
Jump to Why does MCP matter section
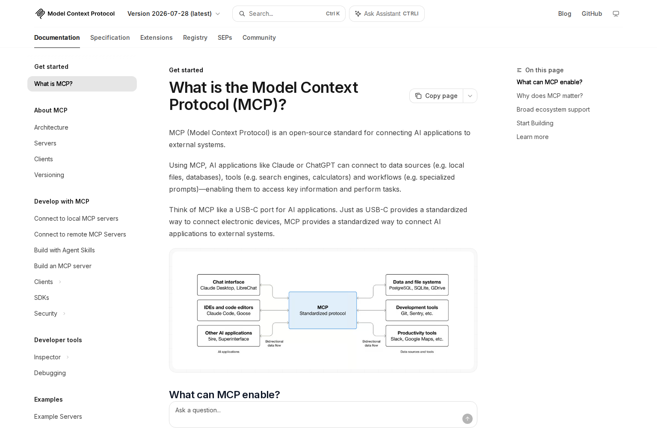point(550,96)
